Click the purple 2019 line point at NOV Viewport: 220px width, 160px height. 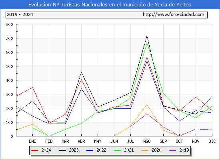point(196,129)
